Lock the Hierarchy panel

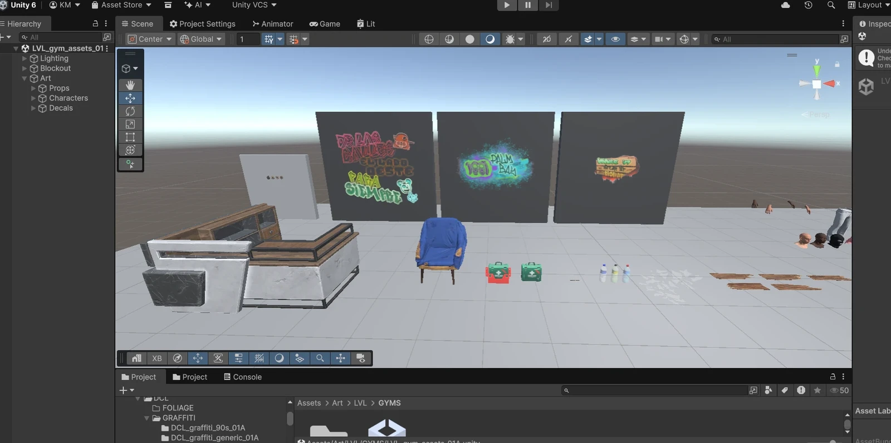pyautogui.click(x=95, y=24)
